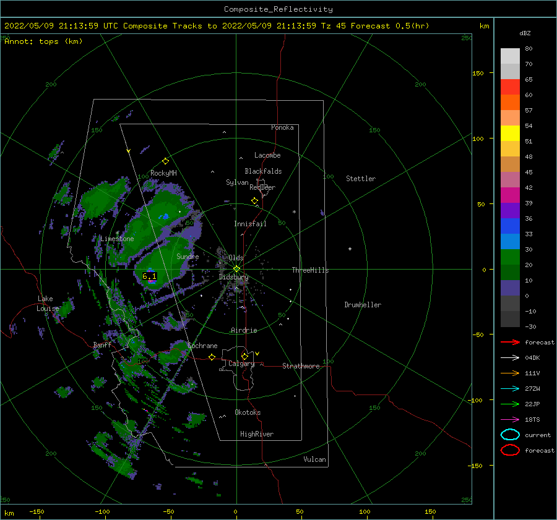Pick the -10 dBZ dark gray swatch

tap(510, 319)
